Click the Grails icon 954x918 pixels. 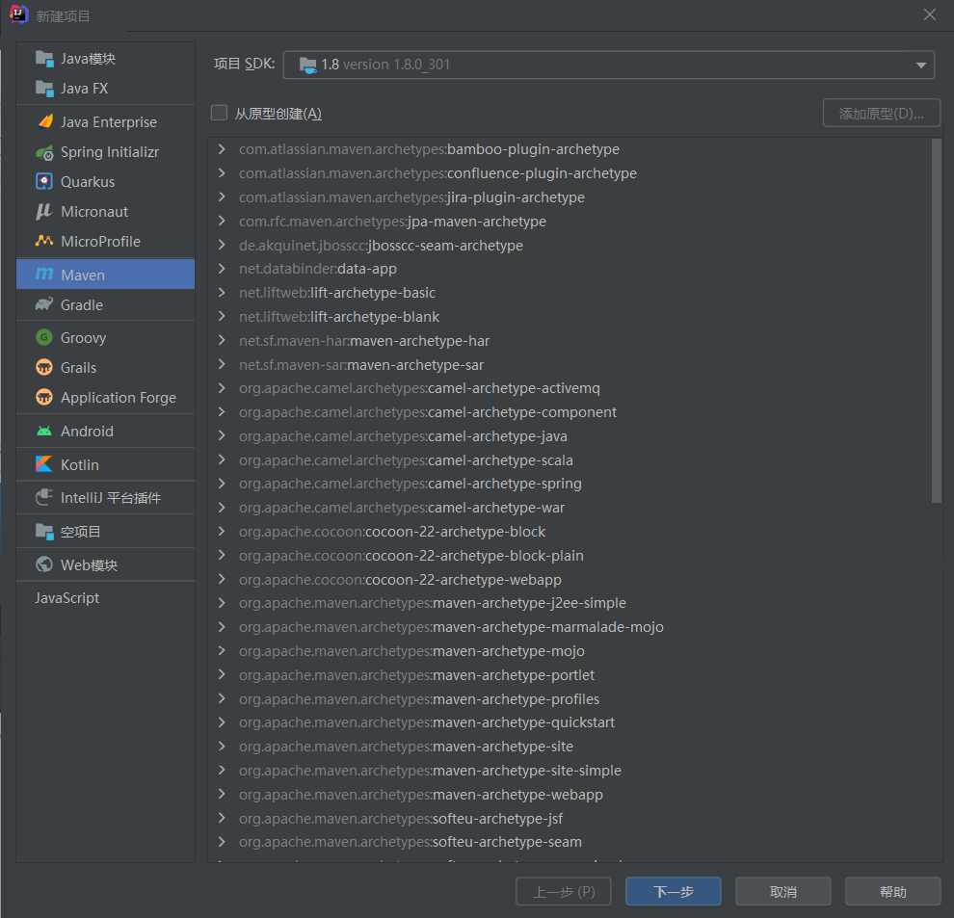click(x=44, y=367)
